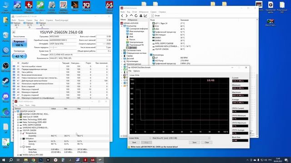Click the Block Size value field
This screenshot has height=163, width=291.
[x=240, y=140]
